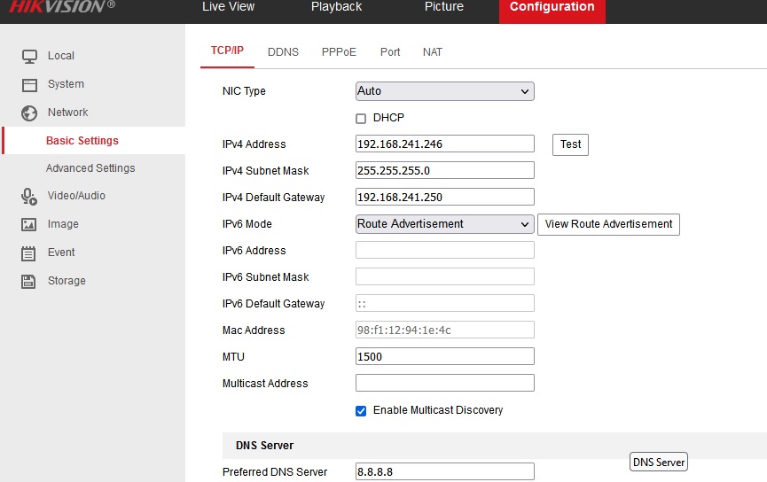Expand the IPv6 Mode dropdown

point(444,224)
